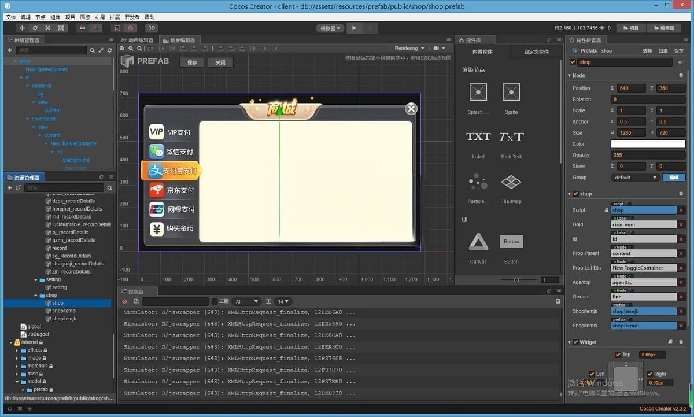This screenshot has height=417, width=694.
Task: Choose the TiledMap node icon
Action: [x=511, y=183]
